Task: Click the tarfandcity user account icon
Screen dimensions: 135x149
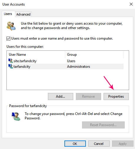Action: [x=11, y=66]
